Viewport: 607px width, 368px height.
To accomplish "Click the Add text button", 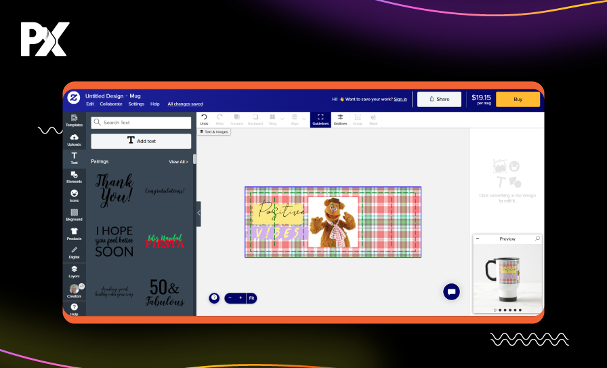I will 141,140.
